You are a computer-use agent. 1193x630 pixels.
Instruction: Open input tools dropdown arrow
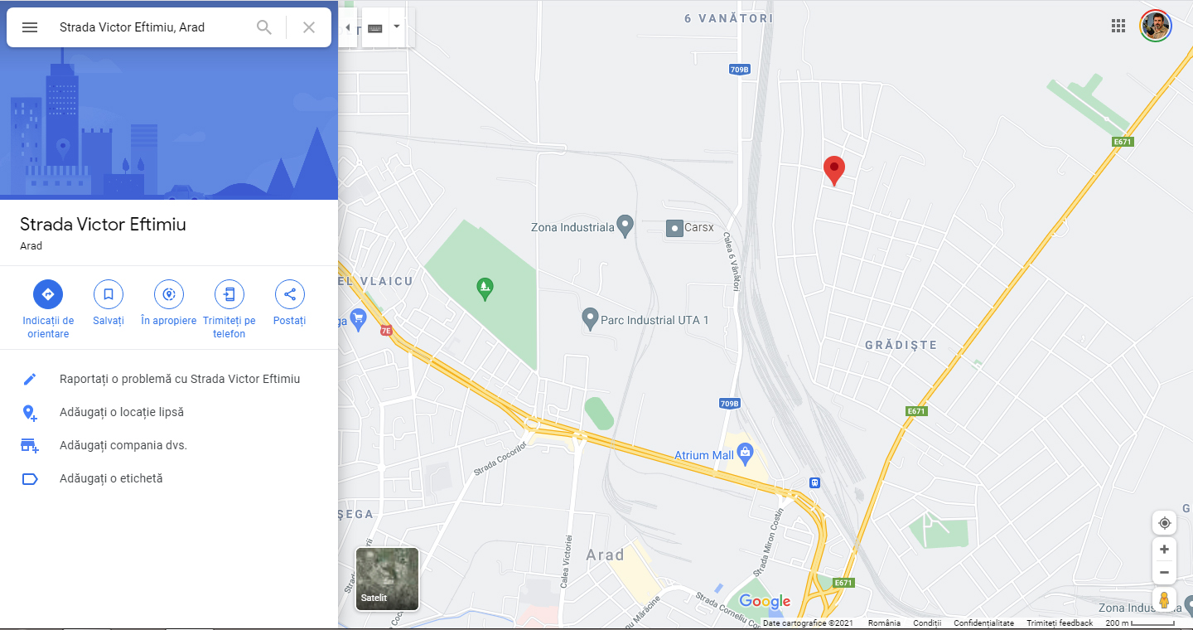point(397,27)
